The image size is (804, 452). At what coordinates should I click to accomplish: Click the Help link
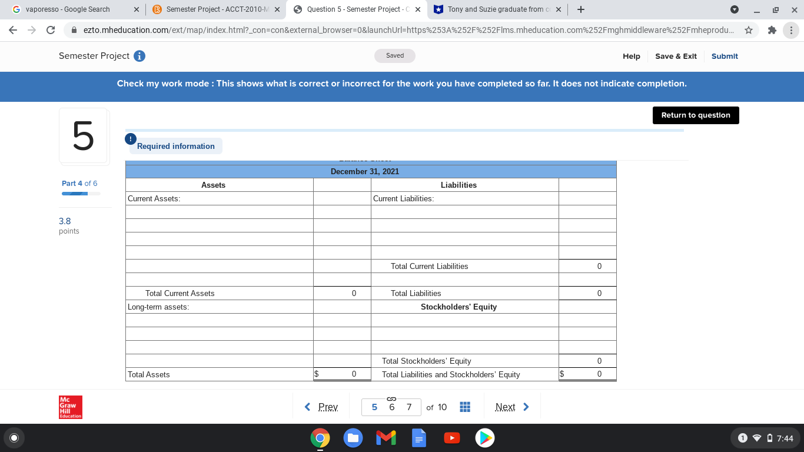pos(632,56)
